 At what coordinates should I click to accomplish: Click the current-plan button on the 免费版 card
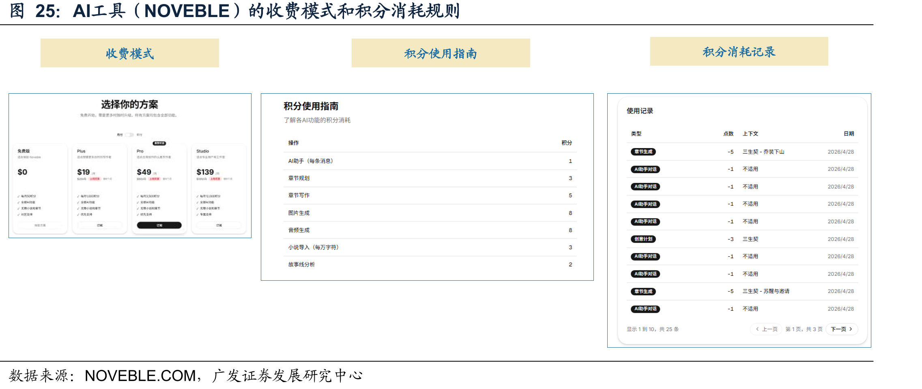coord(40,225)
